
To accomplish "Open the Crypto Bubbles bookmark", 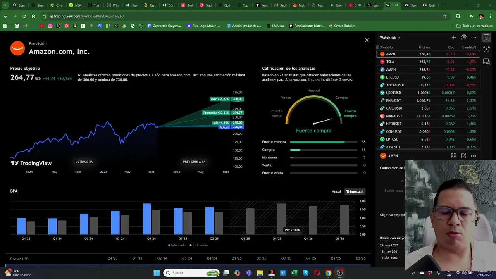I will tap(342, 26).
